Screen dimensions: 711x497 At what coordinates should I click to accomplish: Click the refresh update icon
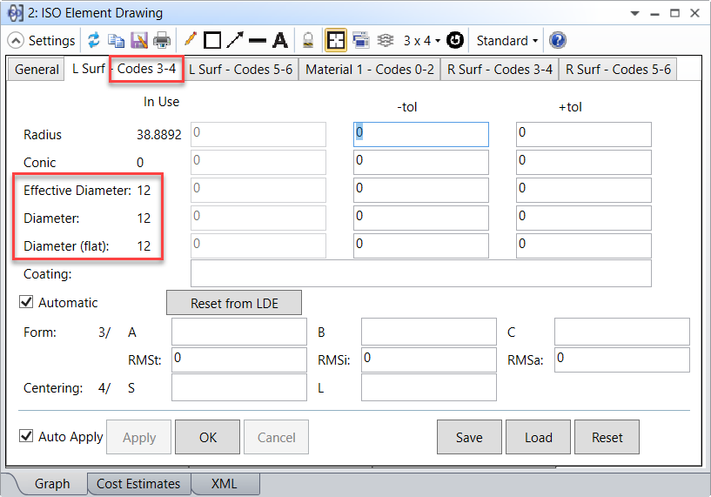pyautogui.click(x=94, y=40)
